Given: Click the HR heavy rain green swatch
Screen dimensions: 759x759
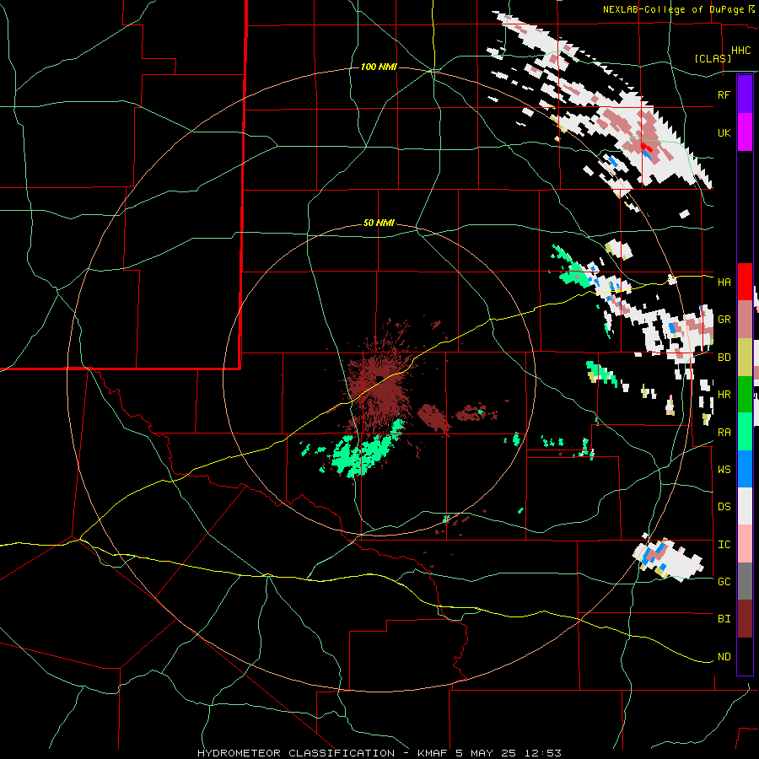Looking at the screenshot, I should click(745, 395).
